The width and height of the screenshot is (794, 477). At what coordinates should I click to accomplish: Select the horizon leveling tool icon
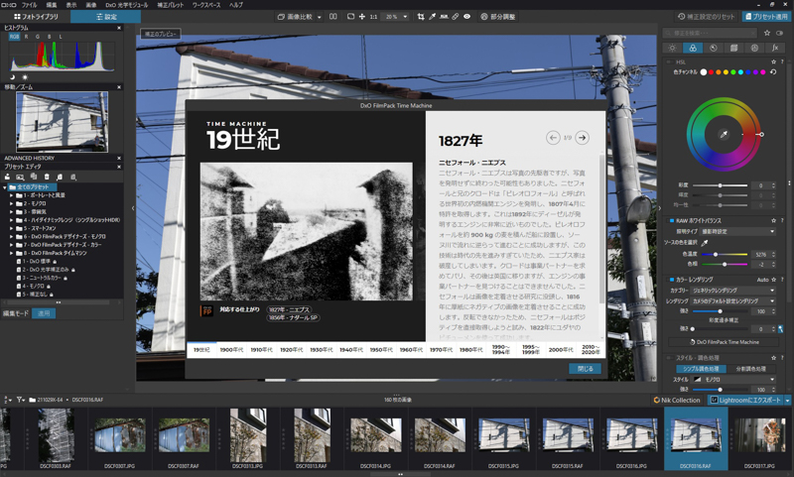point(444,17)
